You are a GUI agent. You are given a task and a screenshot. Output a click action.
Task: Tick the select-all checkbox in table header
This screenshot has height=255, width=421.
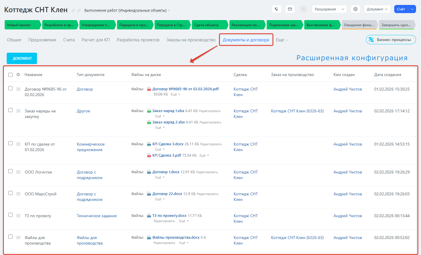tap(10, 75)
